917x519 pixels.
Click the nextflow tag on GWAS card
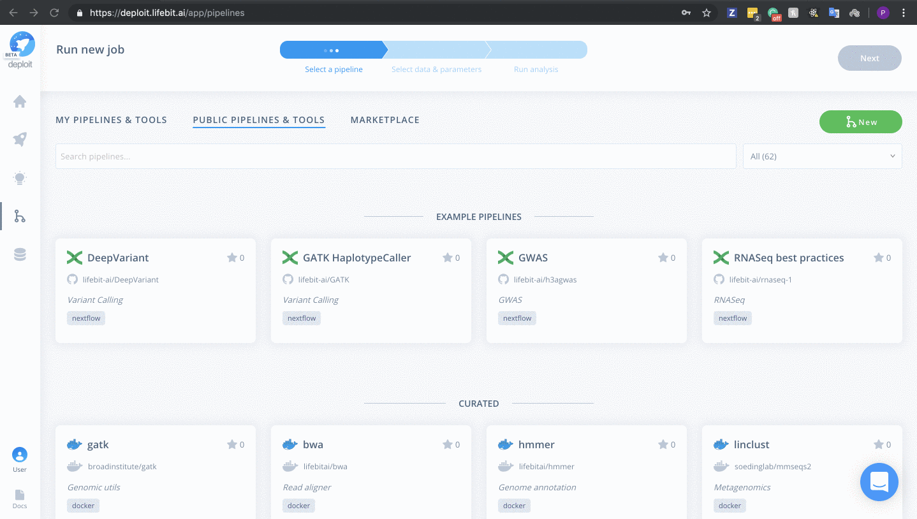point(517,318)
